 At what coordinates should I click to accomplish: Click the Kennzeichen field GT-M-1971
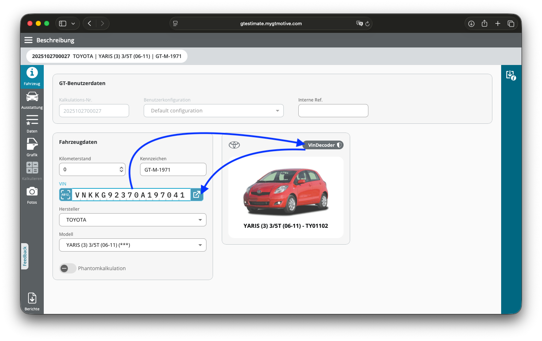point(173,169)
